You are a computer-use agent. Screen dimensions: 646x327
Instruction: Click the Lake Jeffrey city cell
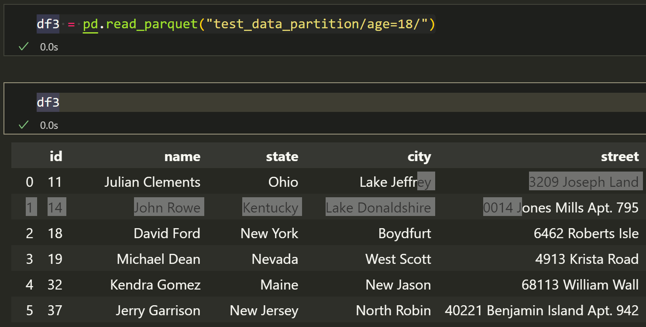pos(395,182)
